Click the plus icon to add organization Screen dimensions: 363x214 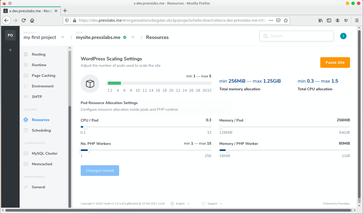click(x=10, y=50)
